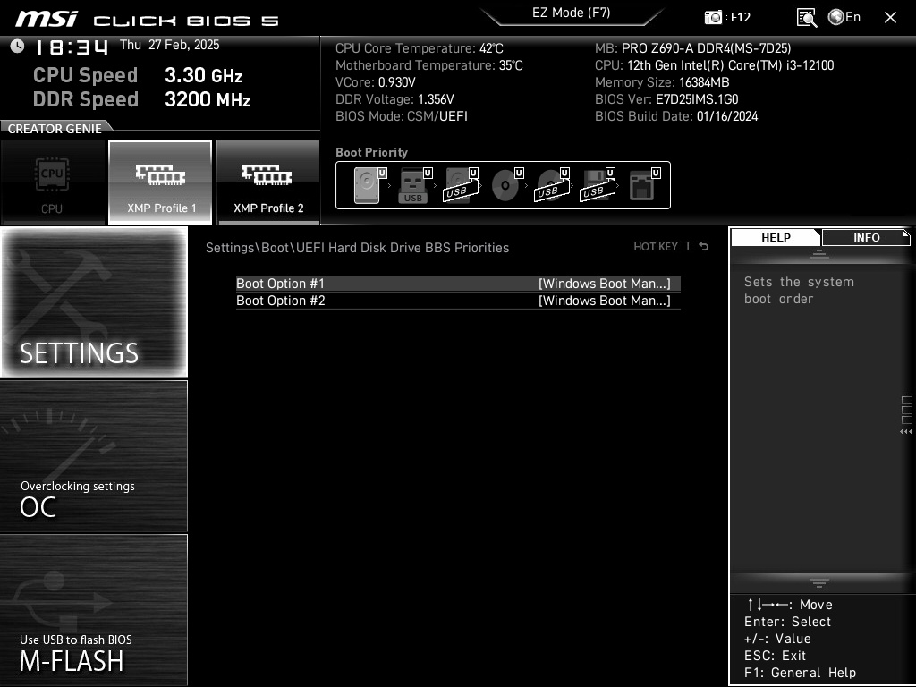
Task: Select the USB hard disk boot device
Action: click(461, 185)
